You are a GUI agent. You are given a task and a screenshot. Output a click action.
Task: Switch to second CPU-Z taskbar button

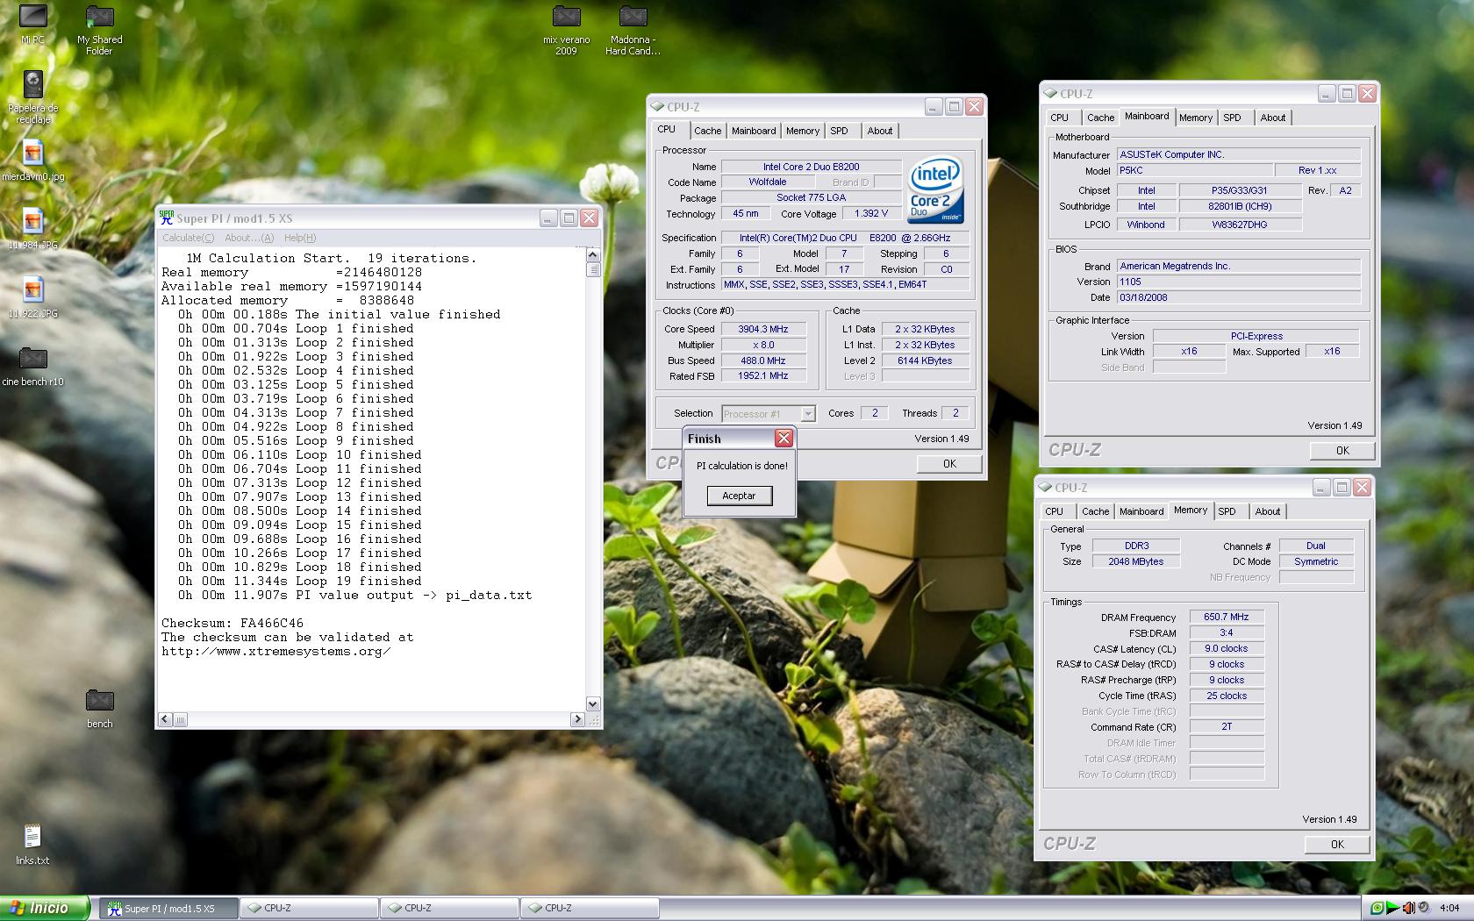(x=449, y=908)
